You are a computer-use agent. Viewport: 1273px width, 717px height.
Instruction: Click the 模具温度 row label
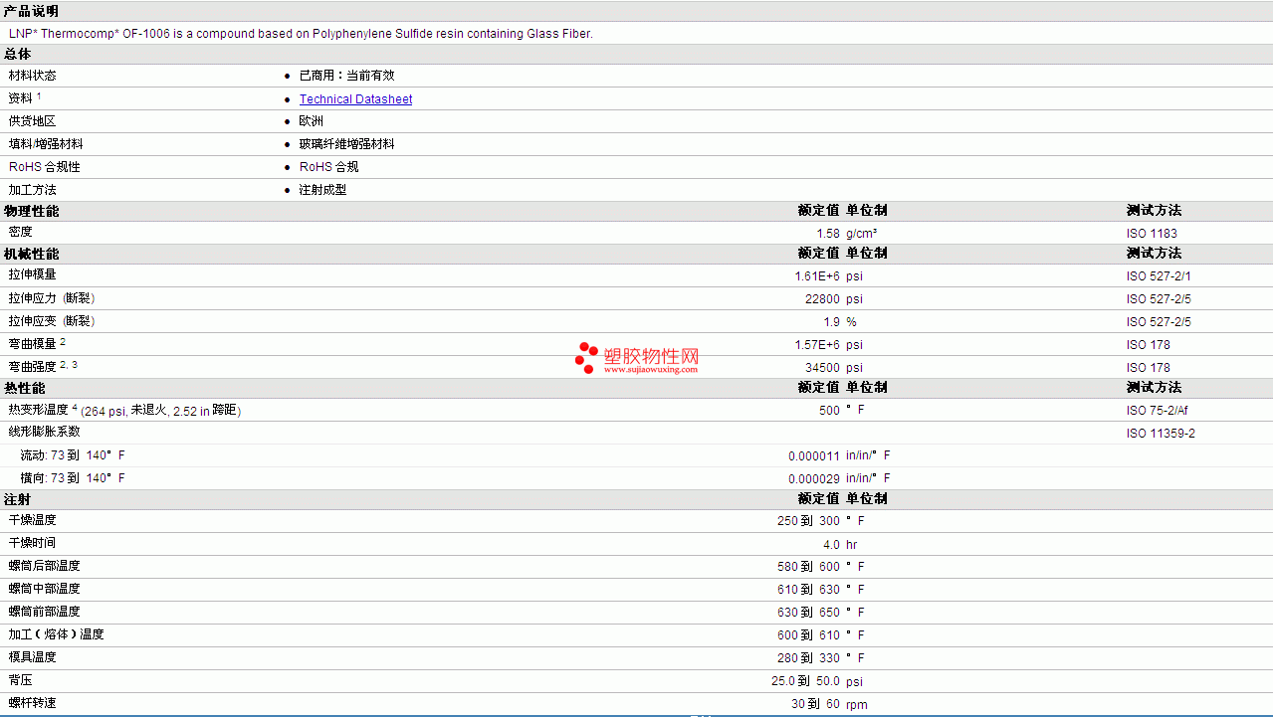pyautogui.click(x=33, y=657)
